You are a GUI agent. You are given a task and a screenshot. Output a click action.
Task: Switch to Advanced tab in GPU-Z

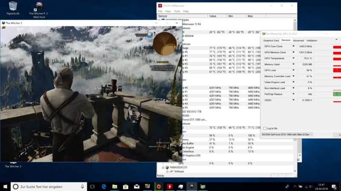click(298, 40)
